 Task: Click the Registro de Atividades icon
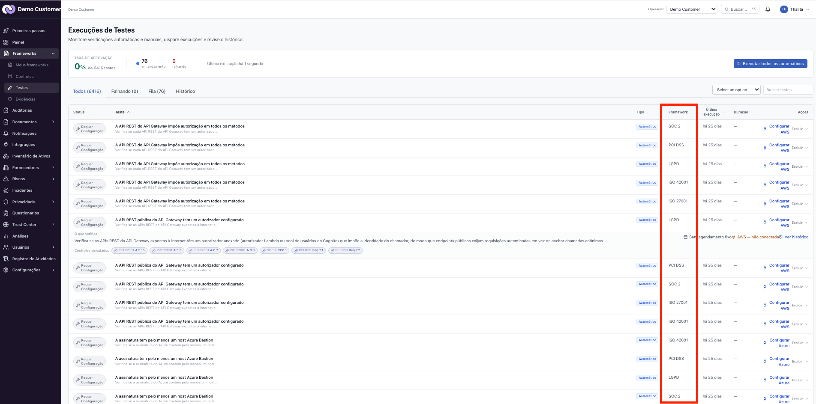[6, 259]
